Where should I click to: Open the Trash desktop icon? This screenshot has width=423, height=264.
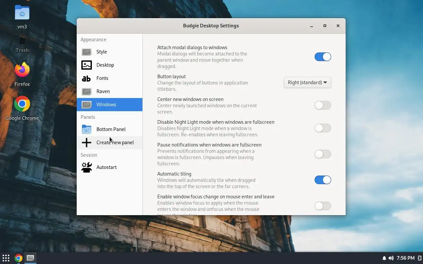[x=22, y=41]
